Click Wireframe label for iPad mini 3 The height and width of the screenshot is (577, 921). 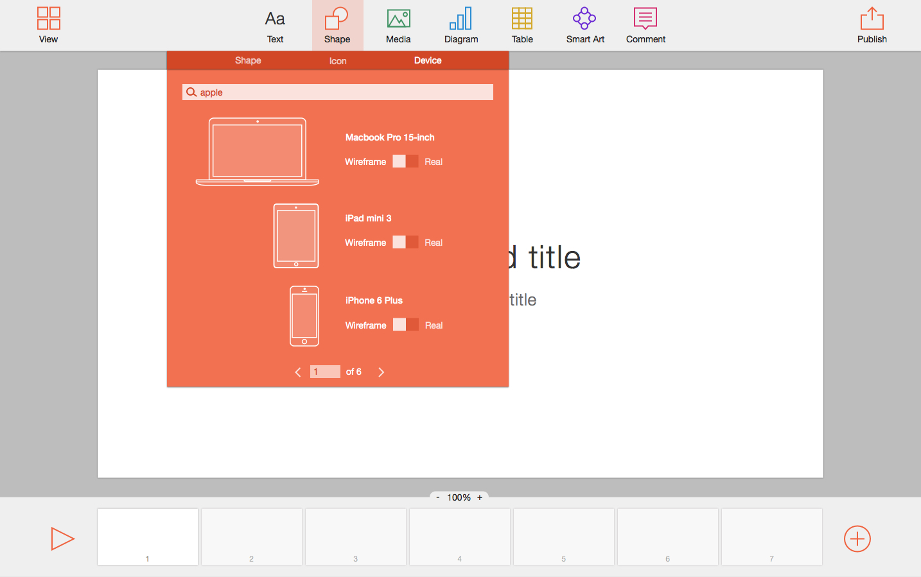point(365,243)
